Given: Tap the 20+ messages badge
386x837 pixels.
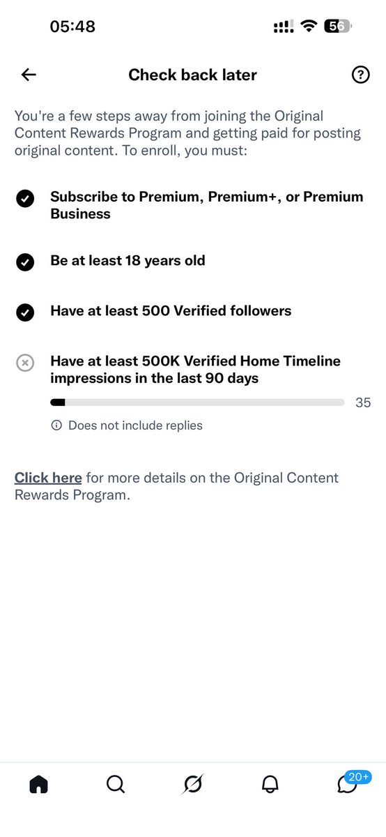Looking at the screenshot, I should point(359,776).
